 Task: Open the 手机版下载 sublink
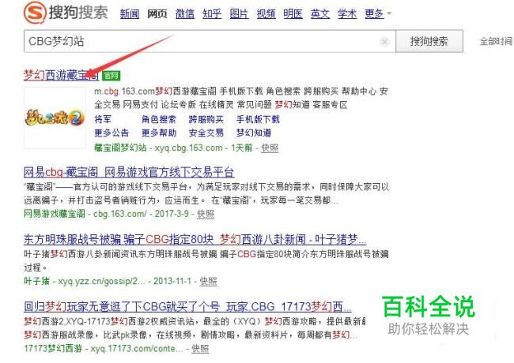click(258, 119)
